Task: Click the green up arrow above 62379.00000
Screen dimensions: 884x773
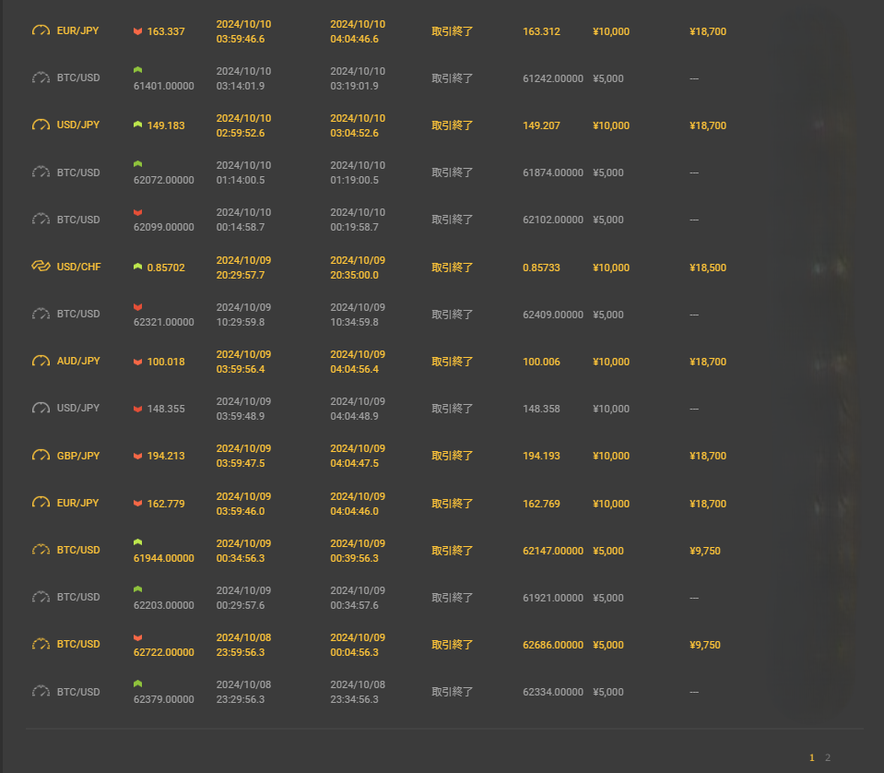Action: point(137,684)
